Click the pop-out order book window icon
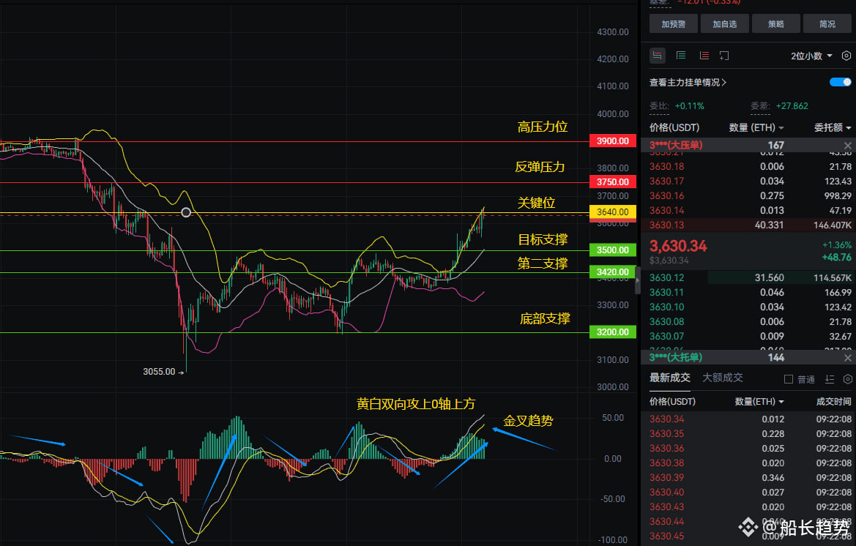This screenshot has width=856, height=546. tap(724, 56)
